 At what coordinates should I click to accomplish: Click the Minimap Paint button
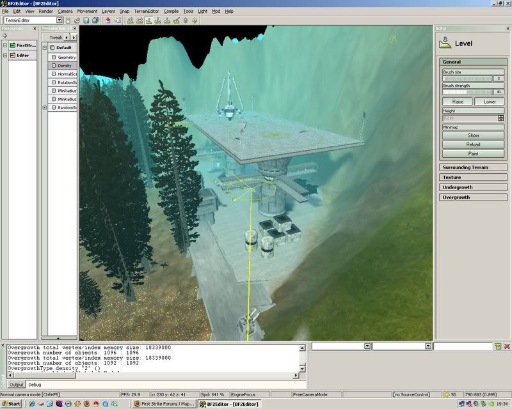coord(473,153)
